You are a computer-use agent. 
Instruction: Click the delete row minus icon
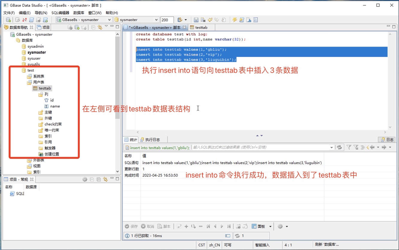coord(201,226)
